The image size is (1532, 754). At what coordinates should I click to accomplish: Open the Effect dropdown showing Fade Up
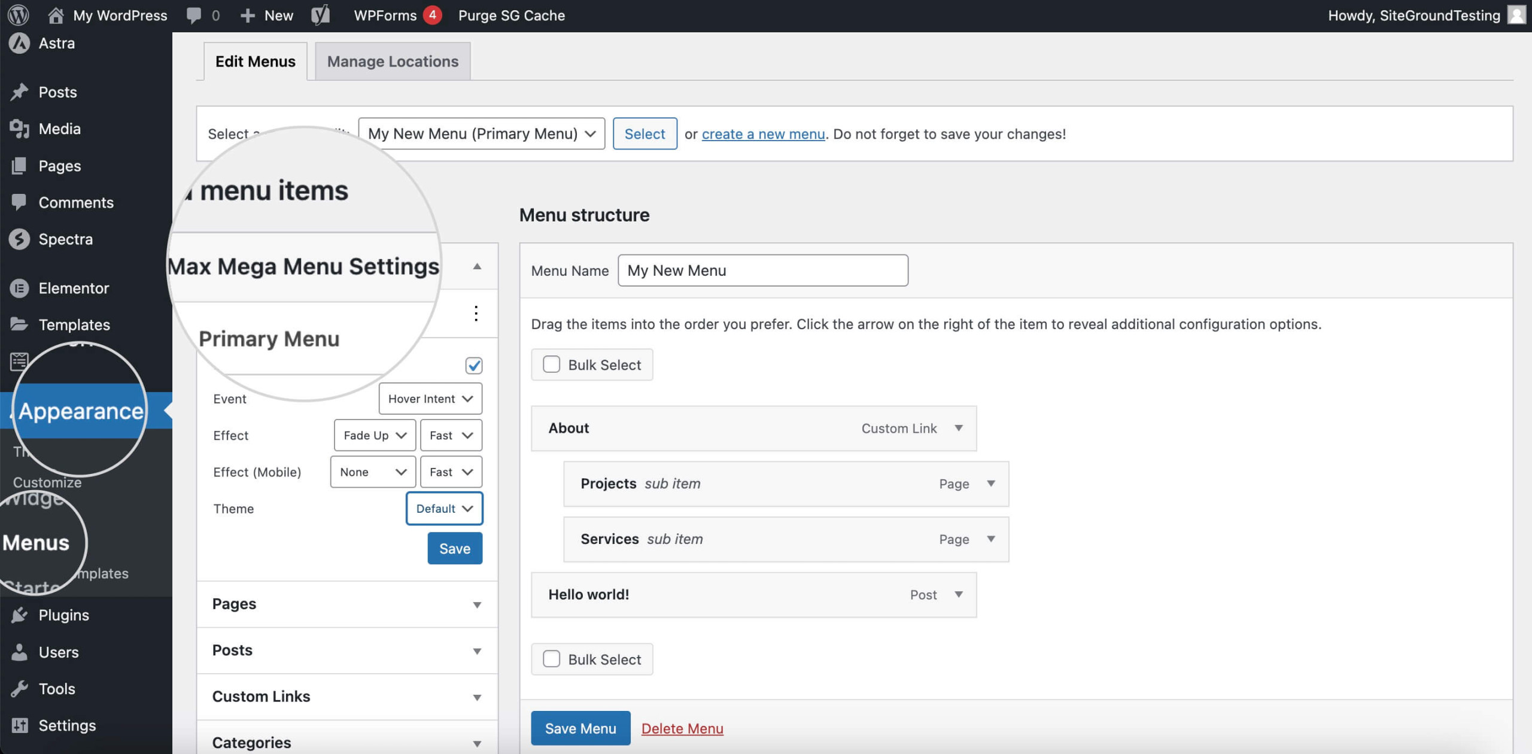tap(375, 435)
